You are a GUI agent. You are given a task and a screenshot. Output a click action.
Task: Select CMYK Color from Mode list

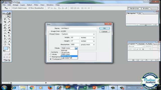pos(69,56)
